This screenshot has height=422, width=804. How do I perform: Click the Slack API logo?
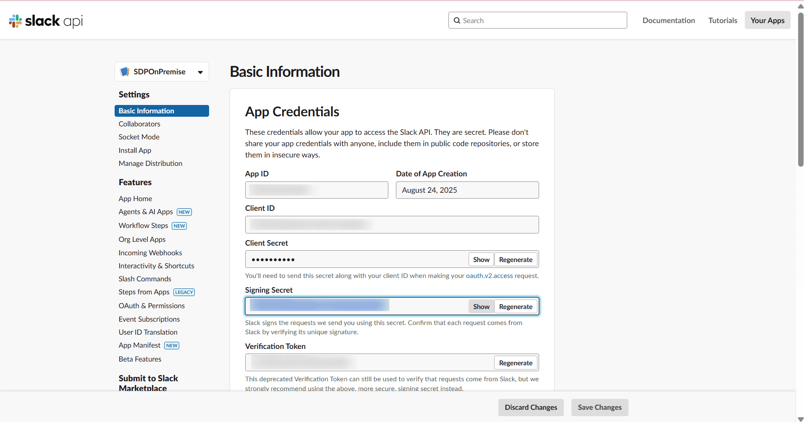(46, 21)
